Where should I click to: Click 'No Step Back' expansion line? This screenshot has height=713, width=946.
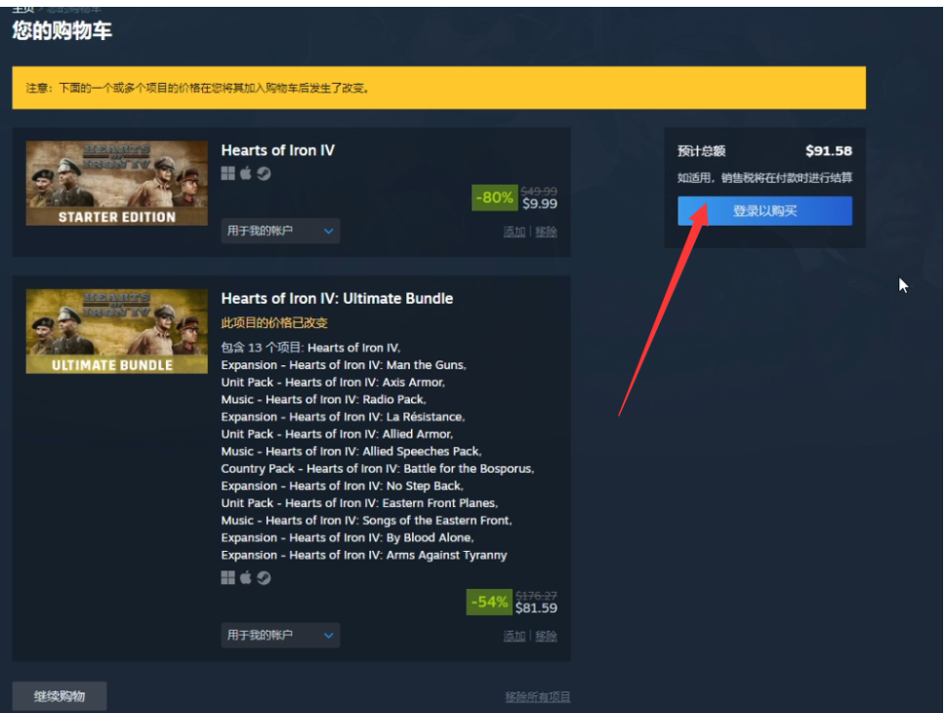(x=342, y=486)
